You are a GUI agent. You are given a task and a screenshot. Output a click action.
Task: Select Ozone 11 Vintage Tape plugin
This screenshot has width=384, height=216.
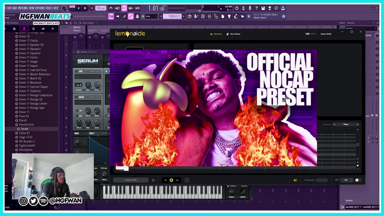click(32, 108)
